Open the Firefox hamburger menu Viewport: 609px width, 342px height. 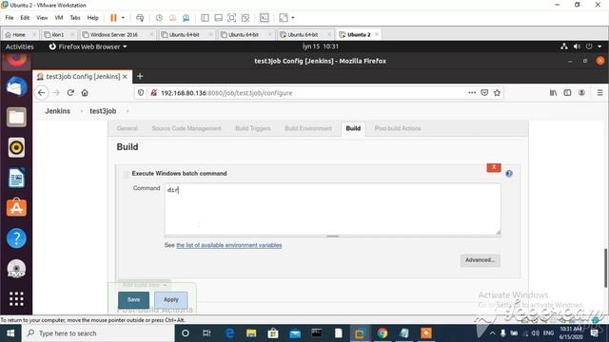tap(599, 93)
